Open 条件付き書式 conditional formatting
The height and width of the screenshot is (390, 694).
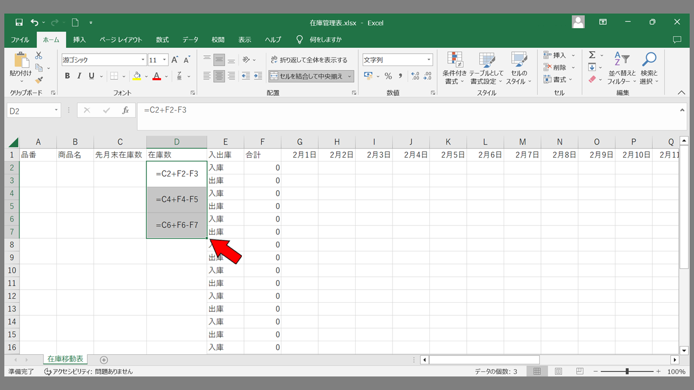point(454,69)
